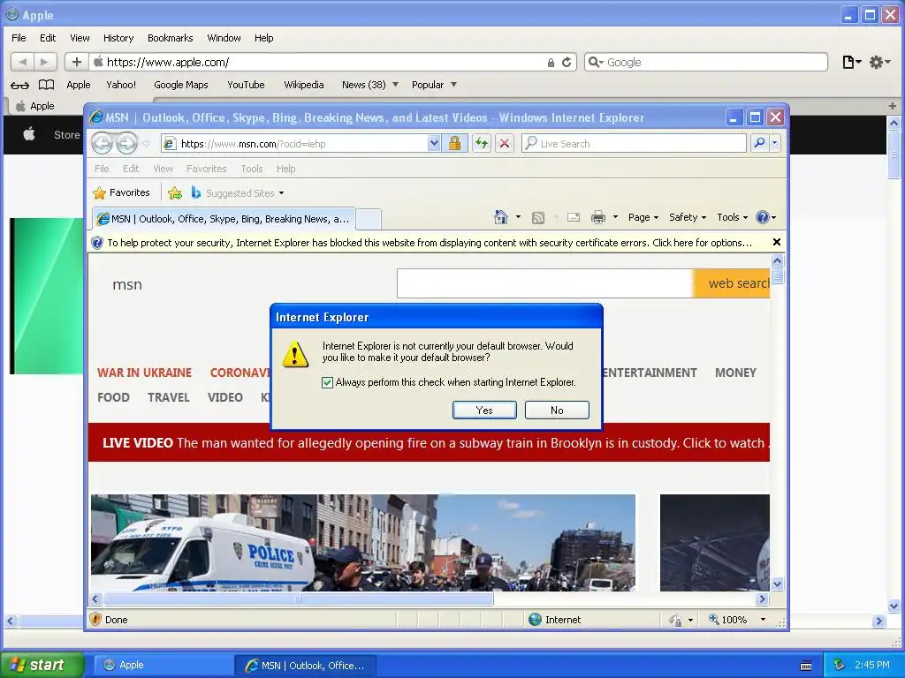Open the IE Page dropdown menu
Viewport: 905px width, 678px height.
point(643,217)
